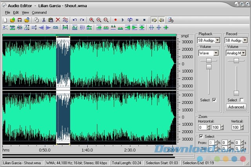Click the Save floppy disk icon
The height and width of the screenshot is (167, 251).
(x=20, y=20)
